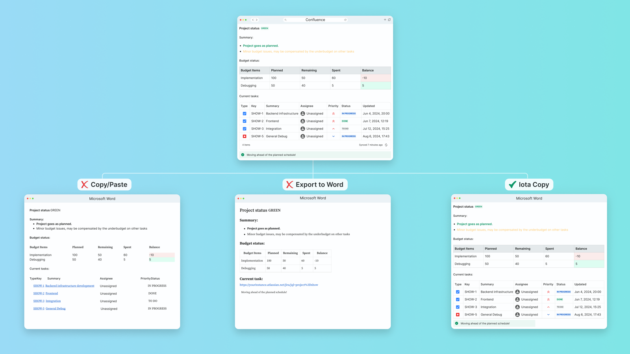Click the reload icon in Confluence address bar
The image size is (630, 354).
point(345,20)
